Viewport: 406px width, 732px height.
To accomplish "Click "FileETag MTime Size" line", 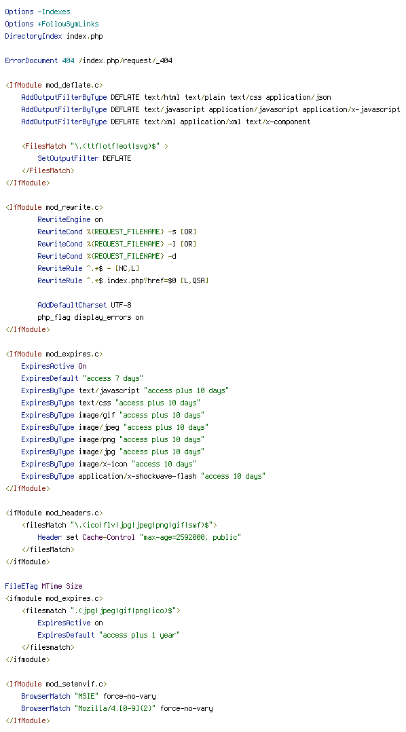I will click(44, 586).
